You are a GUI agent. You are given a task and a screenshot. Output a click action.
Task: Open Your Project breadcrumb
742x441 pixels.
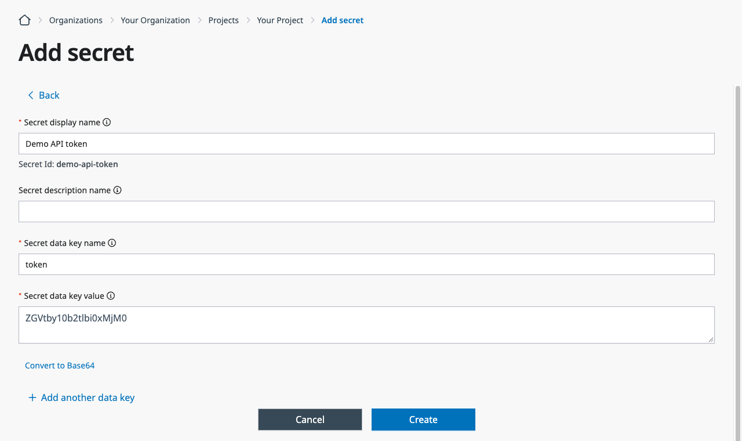(x=280, y=20)
